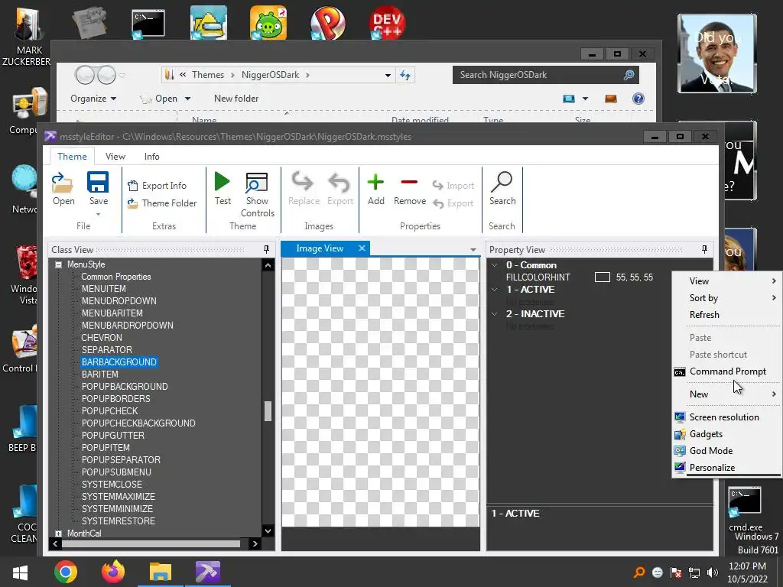Click the Windows Start button
This screenshot has height=587, width=783.
pyautogui.click(x=21, y=572)
